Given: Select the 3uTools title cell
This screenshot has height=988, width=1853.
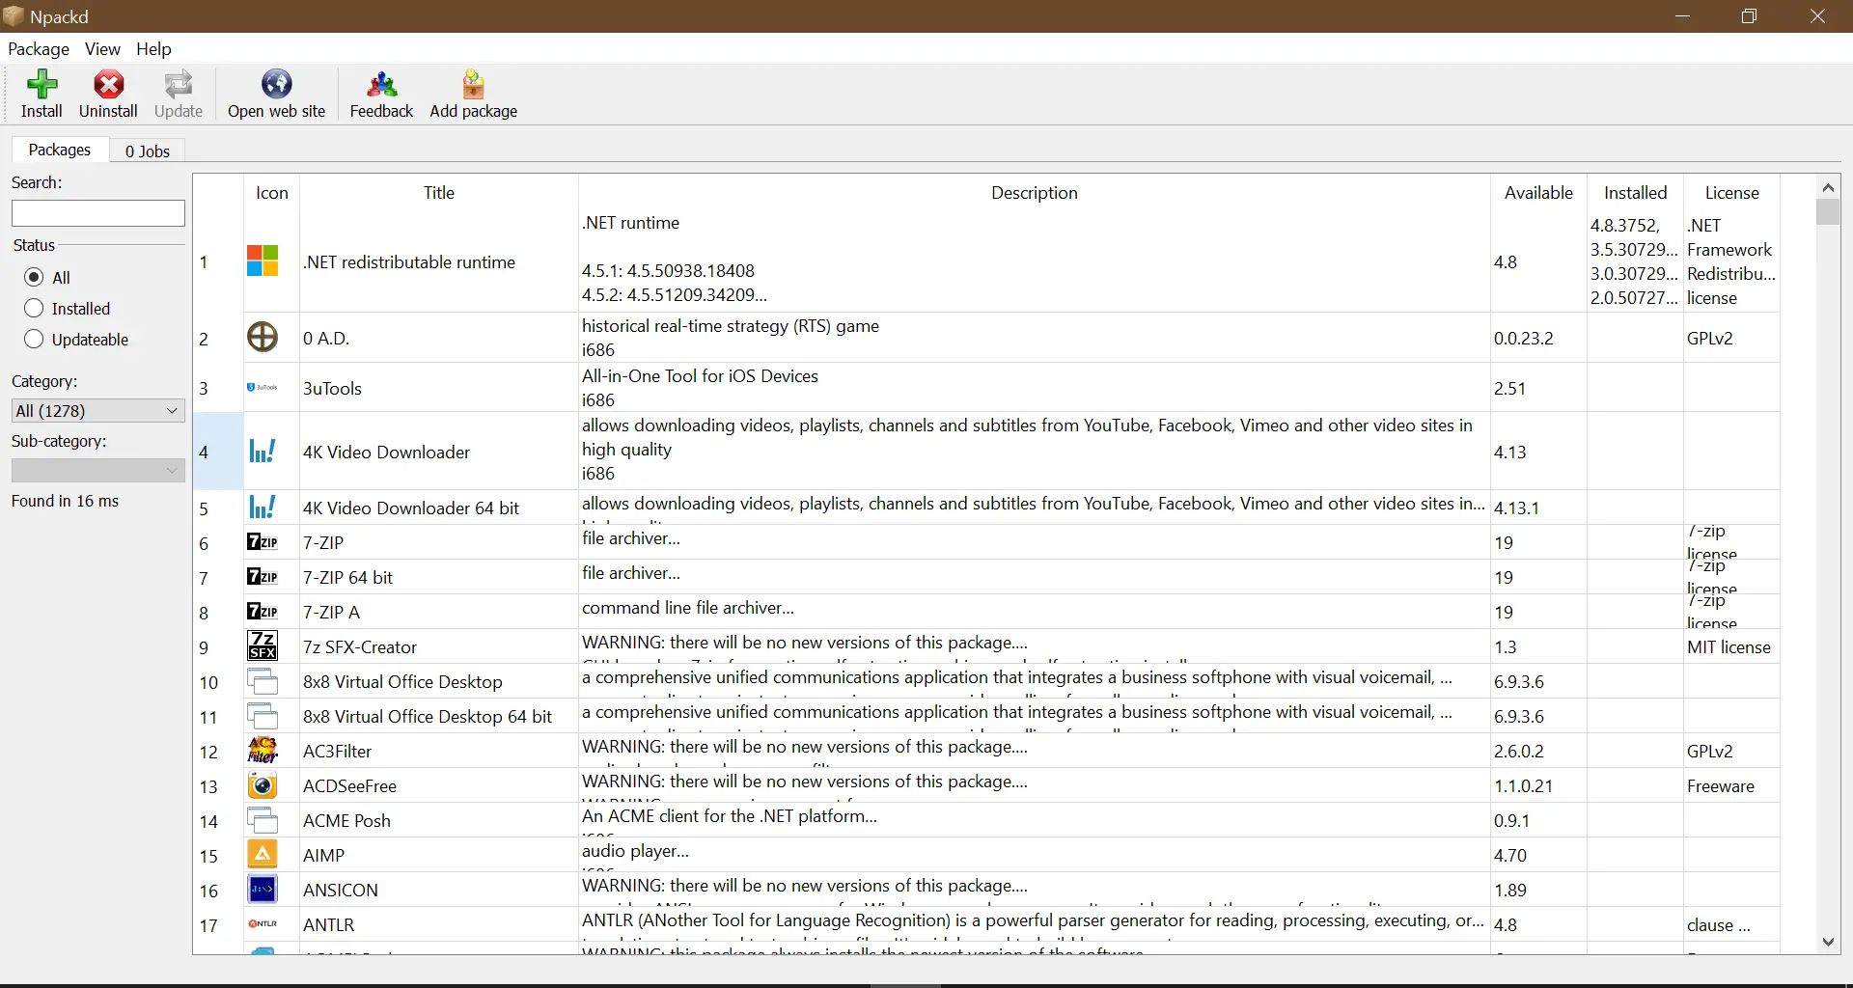Looking at the screenshot, I should 439,388.
